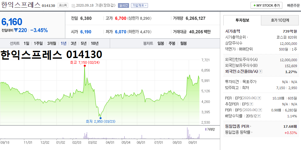This screenshot has width=301, height=150.
Task: Show the 월봉 candlestick chart
Action: pos(184,44)
